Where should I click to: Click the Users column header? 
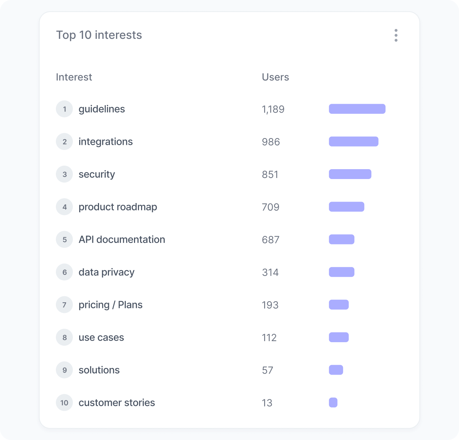click(275, 77)
